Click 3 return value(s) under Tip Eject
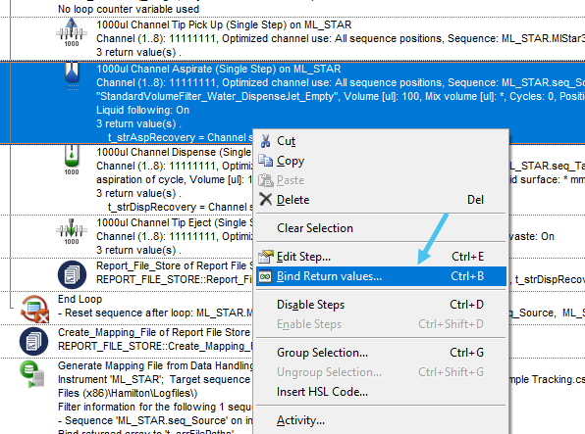585x434 pixels. click(x=138, y=251)
